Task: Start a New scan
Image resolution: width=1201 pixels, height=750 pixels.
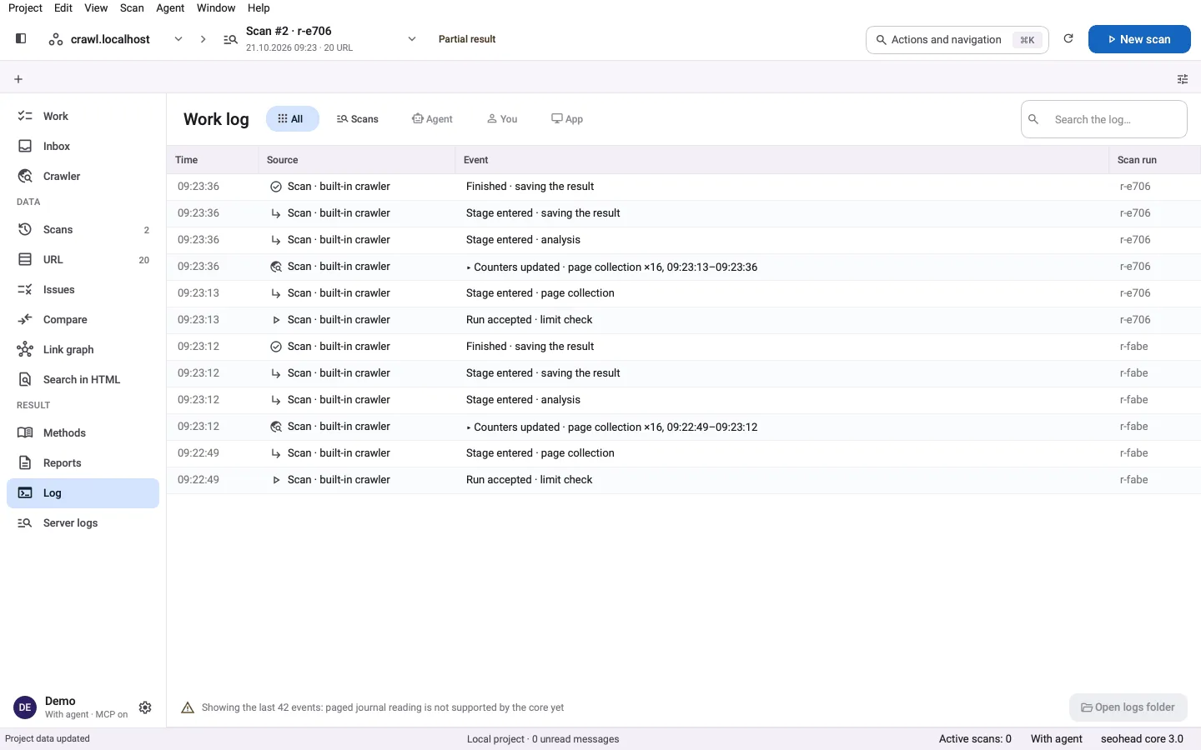Action: [1139, 39]
